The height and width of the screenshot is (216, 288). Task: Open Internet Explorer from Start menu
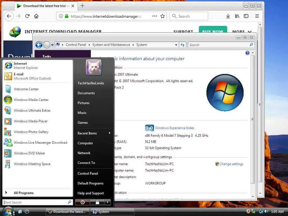click(38, 66)
